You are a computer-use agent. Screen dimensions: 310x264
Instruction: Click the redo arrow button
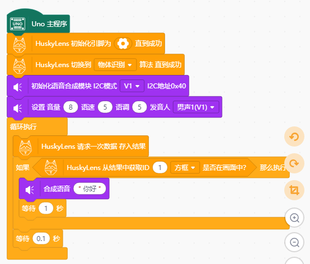294,163
